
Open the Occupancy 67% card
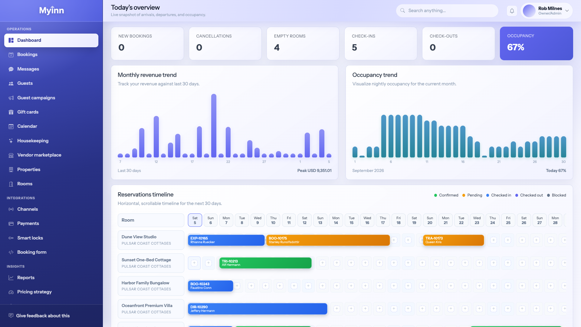coord(536,43)
